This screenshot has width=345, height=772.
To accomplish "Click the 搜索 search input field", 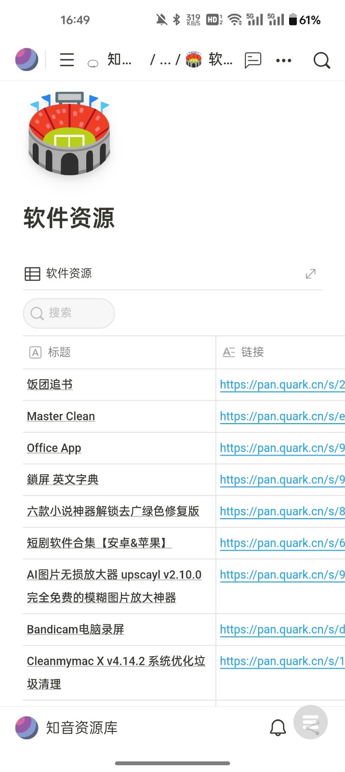I will pos(69,313).
